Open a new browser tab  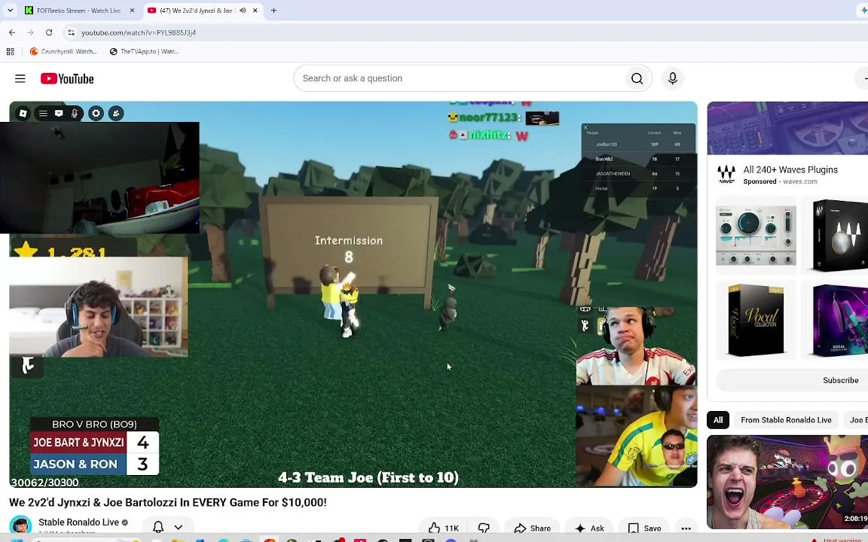click(x=274, y=11)
